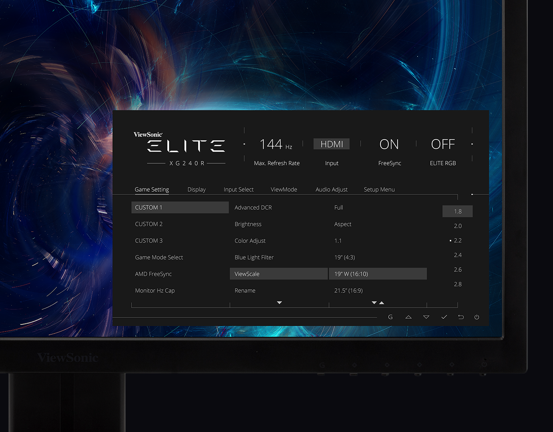Select the CUSTOM 2 profile
The height and width of the screenshot is (432, 553).
(149, 224)
